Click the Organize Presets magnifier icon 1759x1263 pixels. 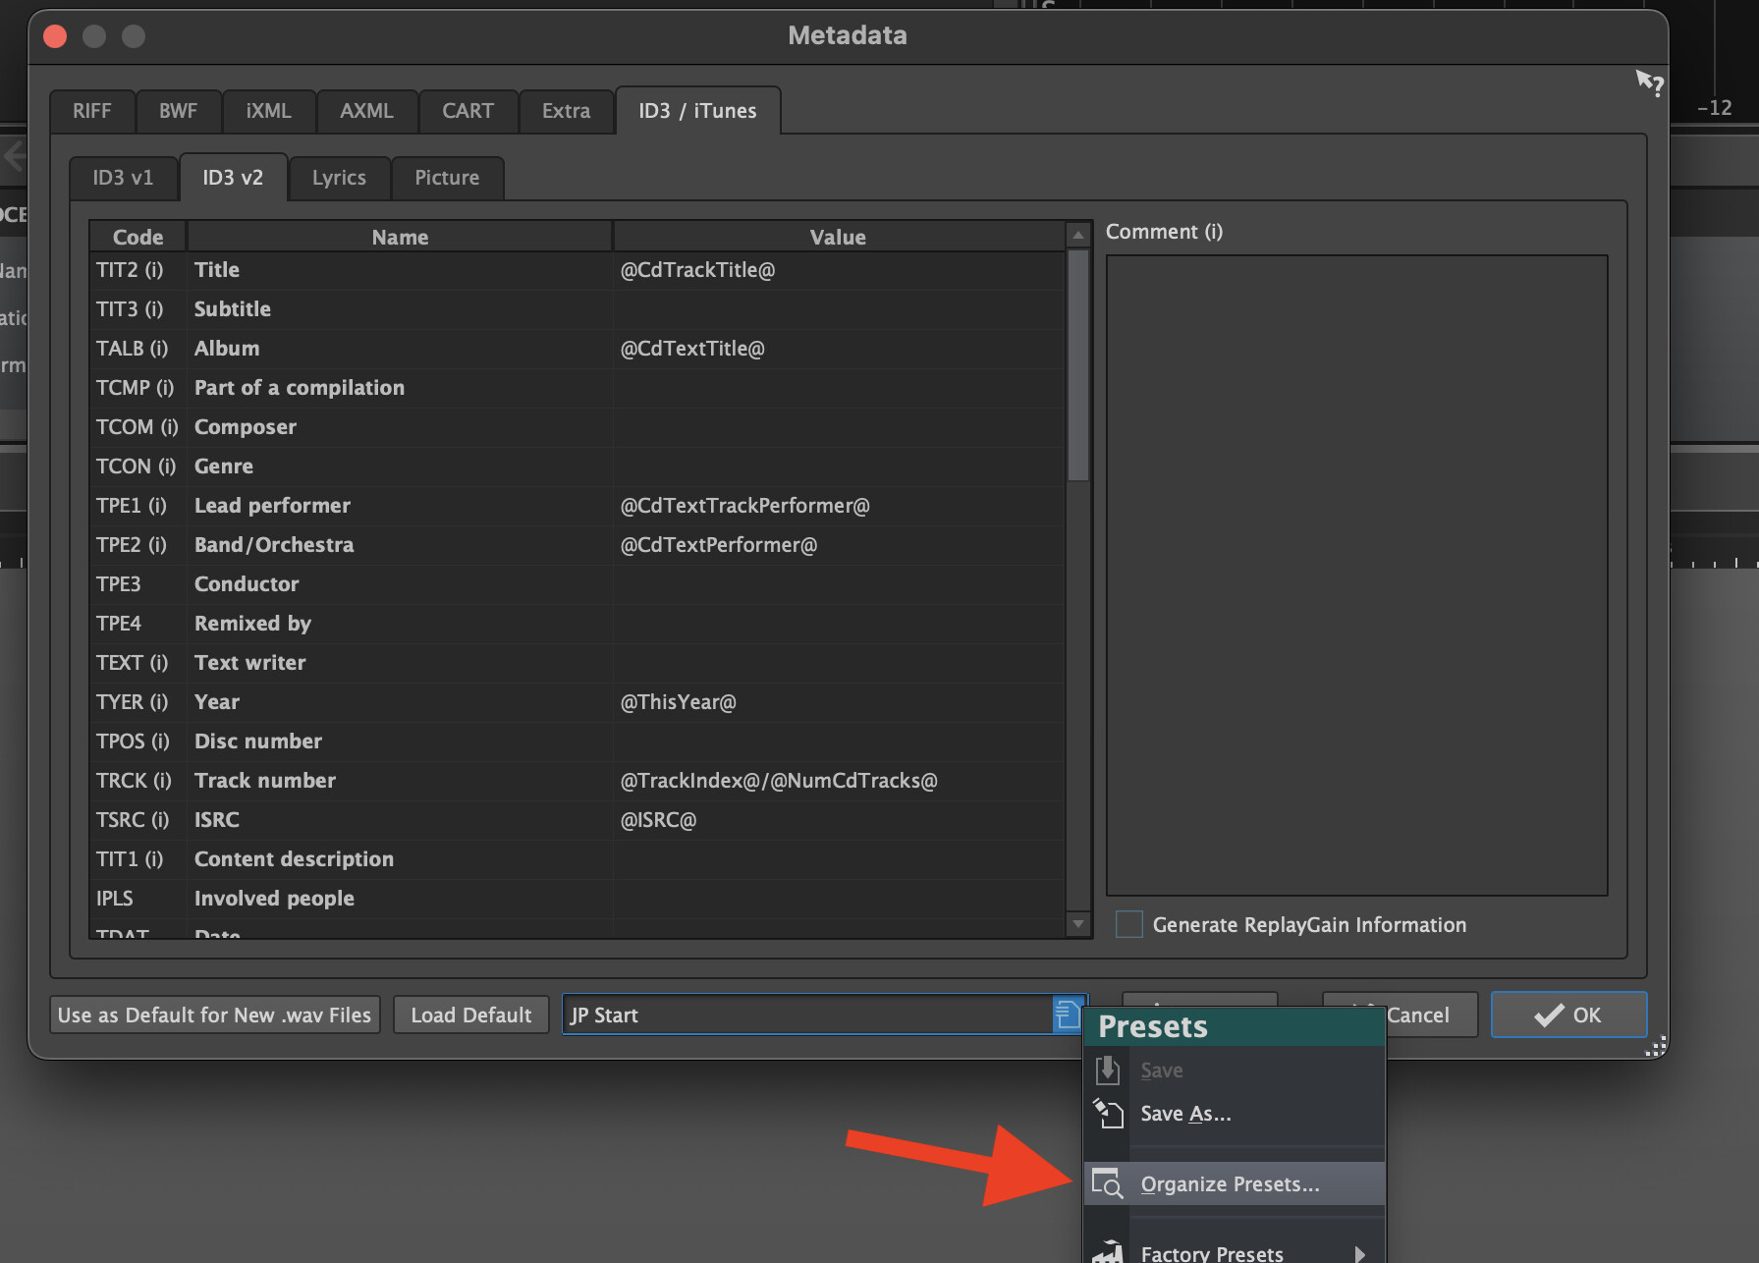tap(1108, 1184)
